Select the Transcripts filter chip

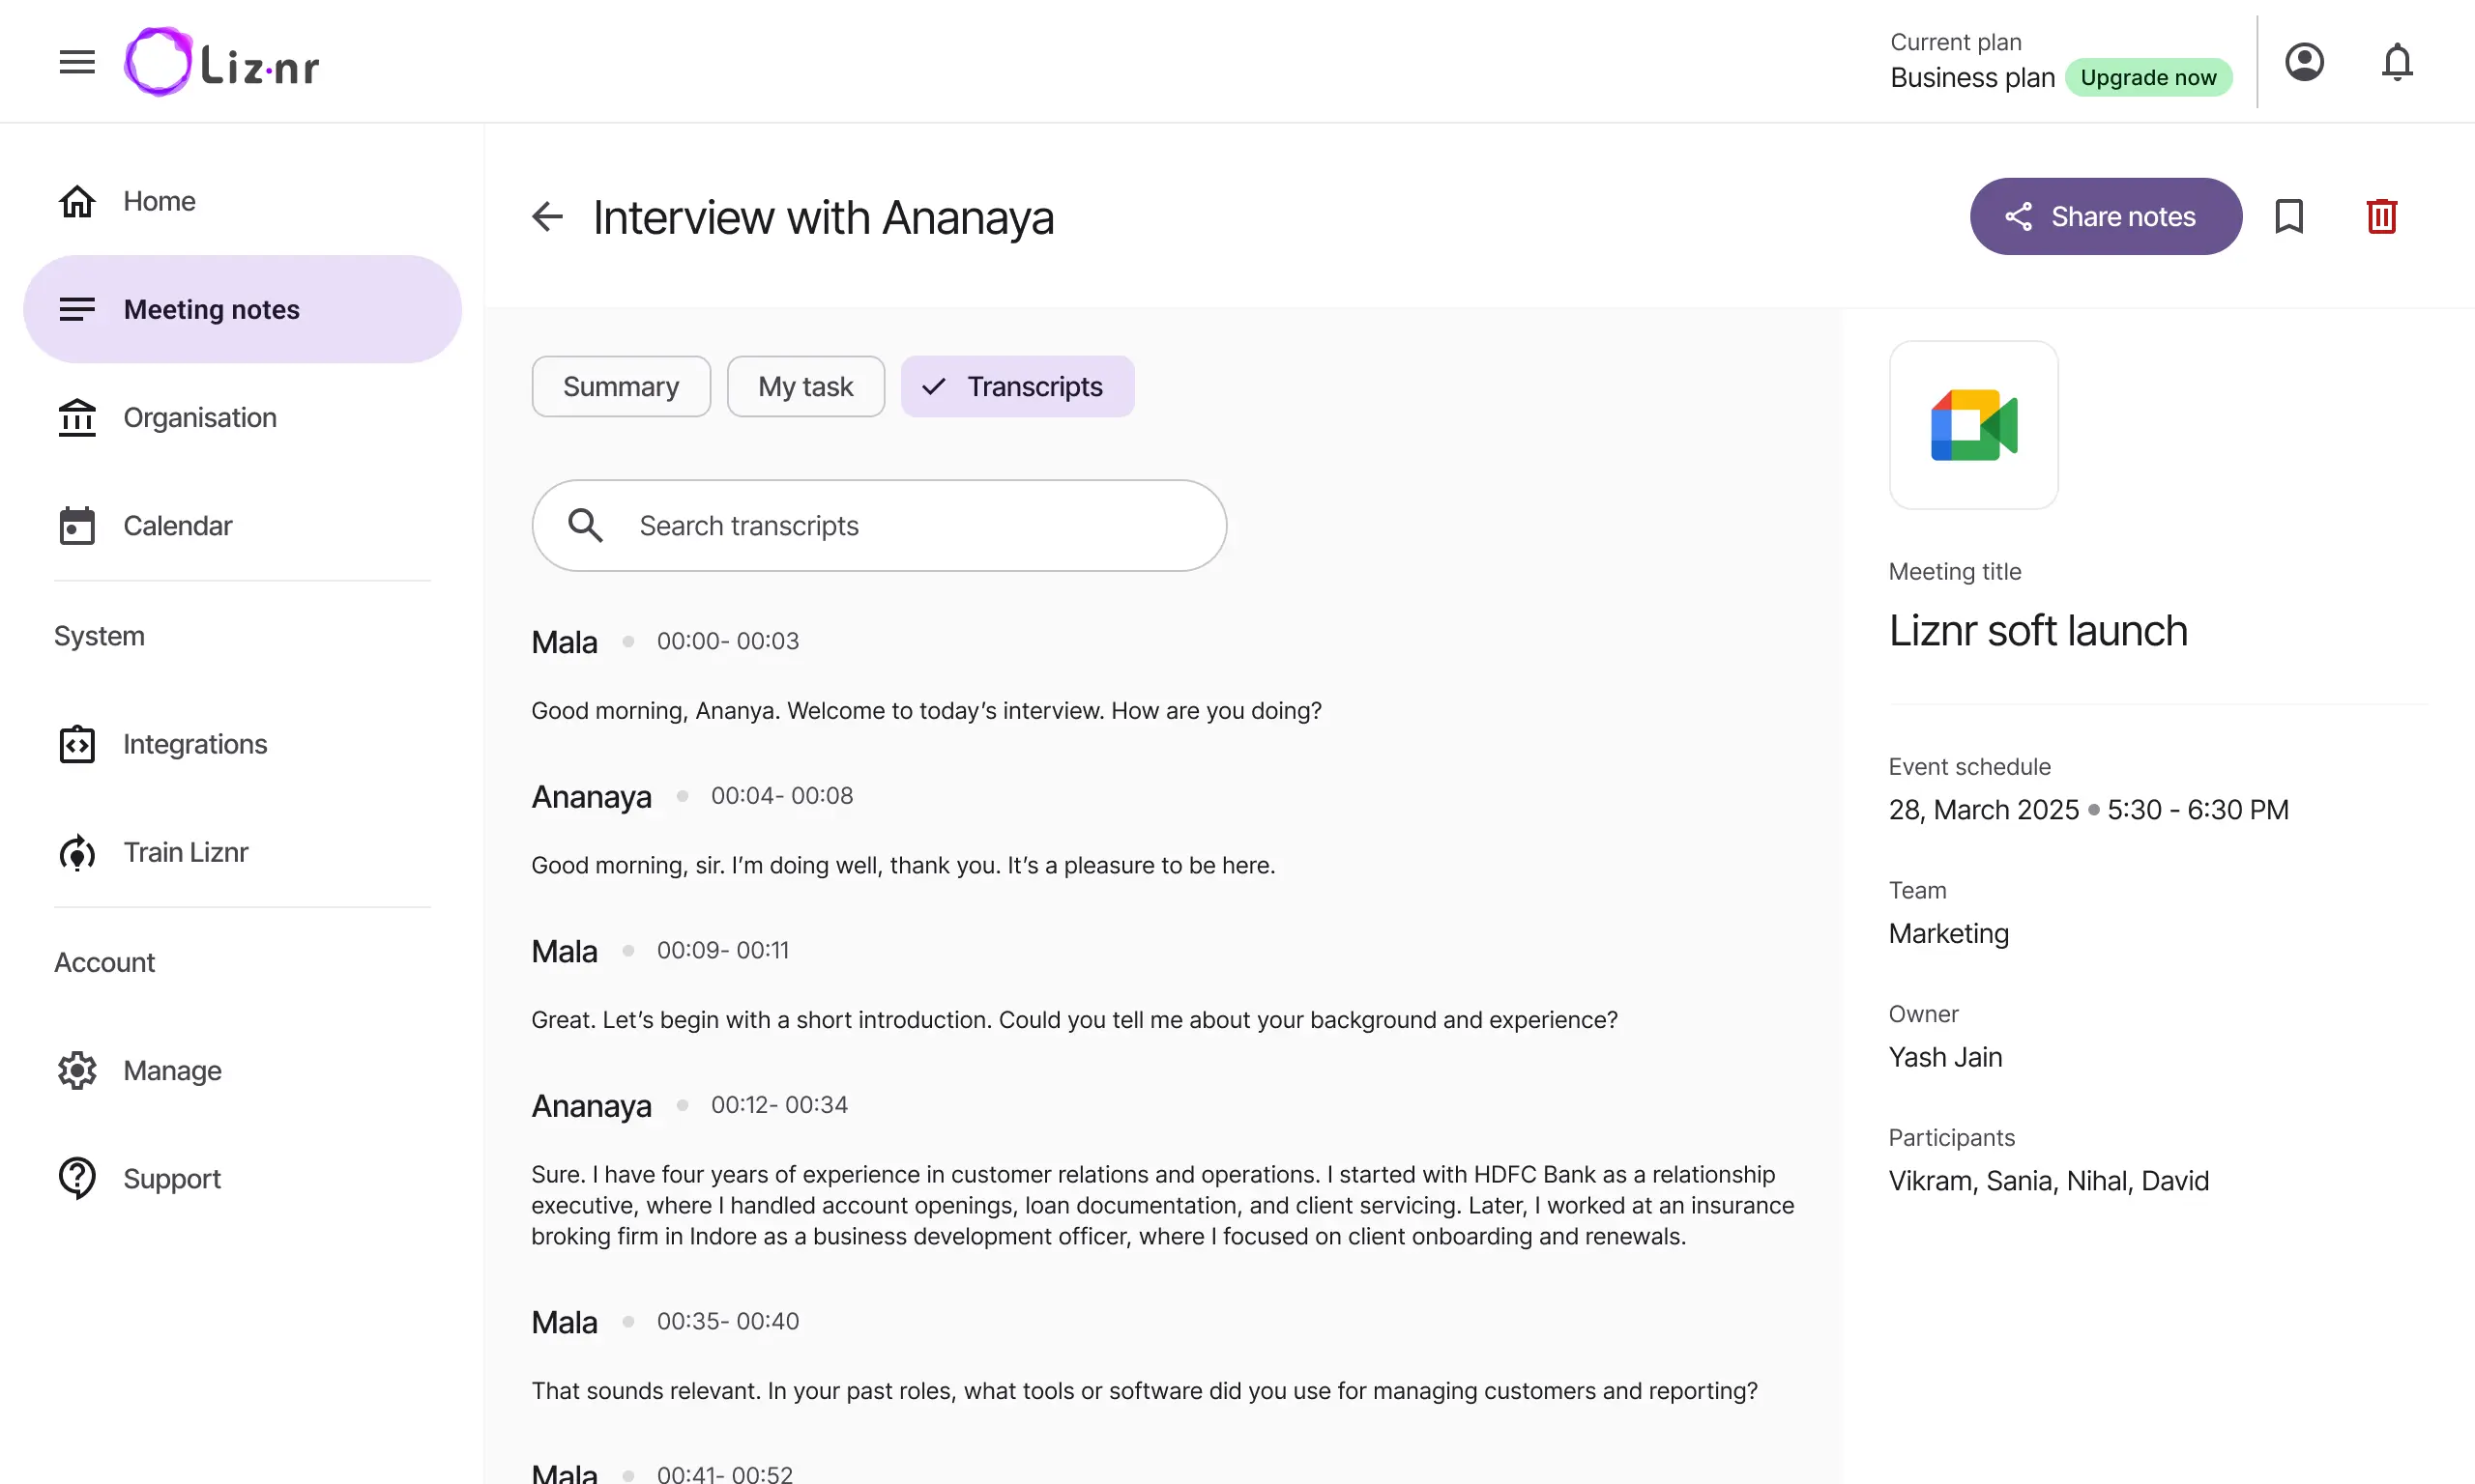(x=1017, y=387)
